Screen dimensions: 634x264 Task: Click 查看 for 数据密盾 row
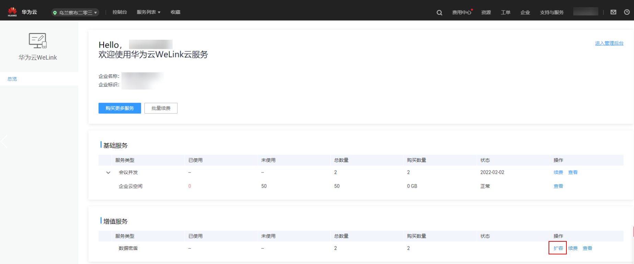click(587, 248)
